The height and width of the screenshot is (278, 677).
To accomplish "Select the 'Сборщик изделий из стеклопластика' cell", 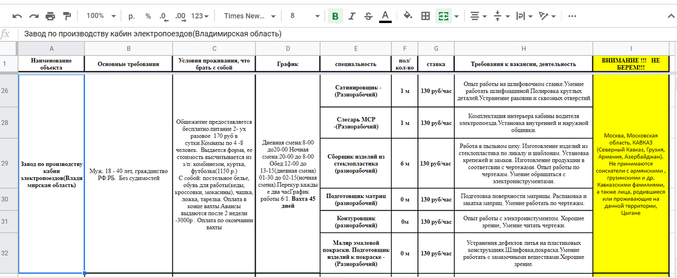I will tap(355, 164).
